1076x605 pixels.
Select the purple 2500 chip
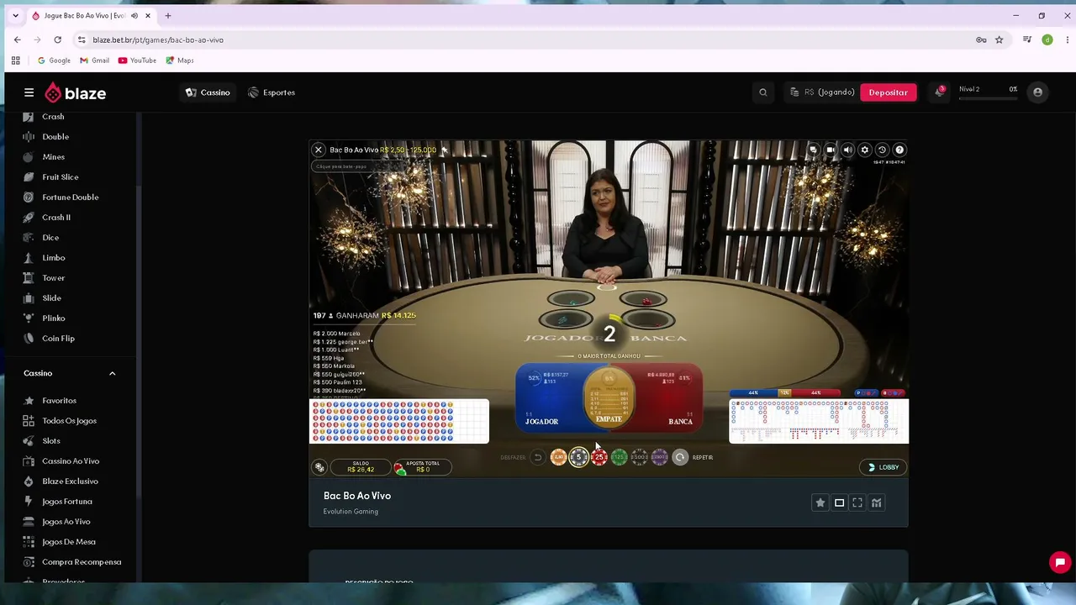(x=660, y=457)
